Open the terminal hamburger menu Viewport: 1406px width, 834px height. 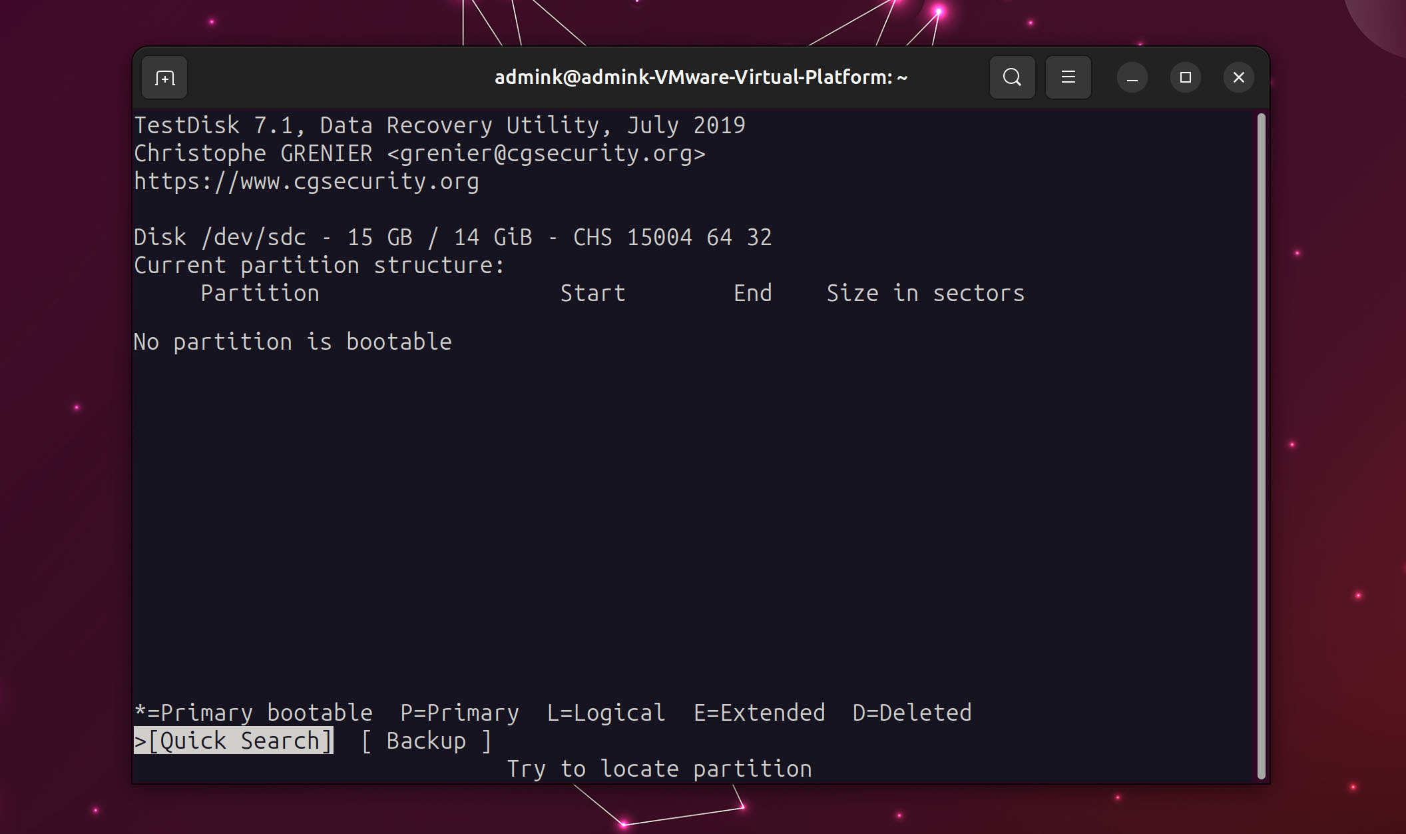1067,77
